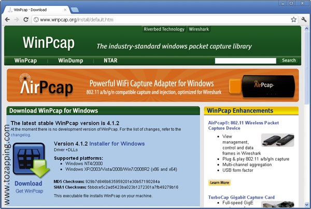
Task: Click the USB form factor bullet
Action: click(x=237, y=170)
